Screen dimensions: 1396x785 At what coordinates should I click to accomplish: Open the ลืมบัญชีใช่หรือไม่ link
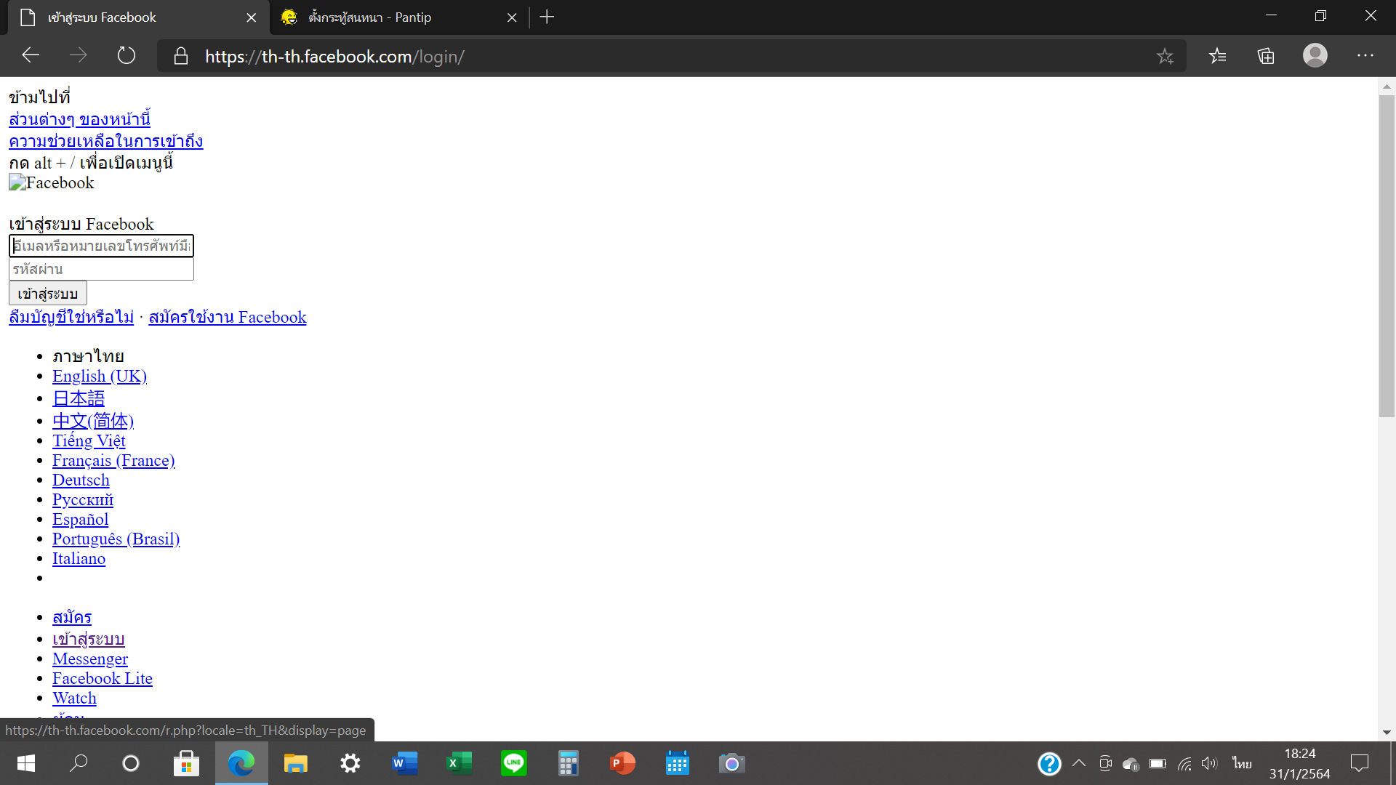[x=71, y=317]
